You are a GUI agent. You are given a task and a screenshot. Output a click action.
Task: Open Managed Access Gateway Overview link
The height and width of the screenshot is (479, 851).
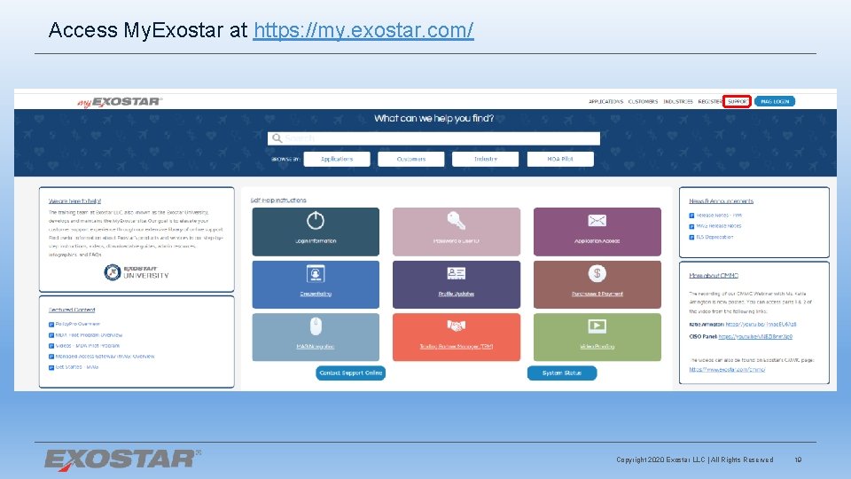105,357
